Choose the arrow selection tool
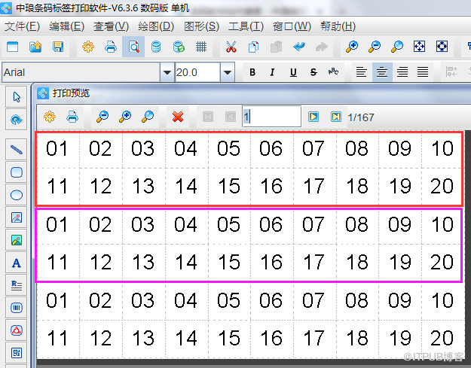The image size is (471, 368). (x=17, y=97)
